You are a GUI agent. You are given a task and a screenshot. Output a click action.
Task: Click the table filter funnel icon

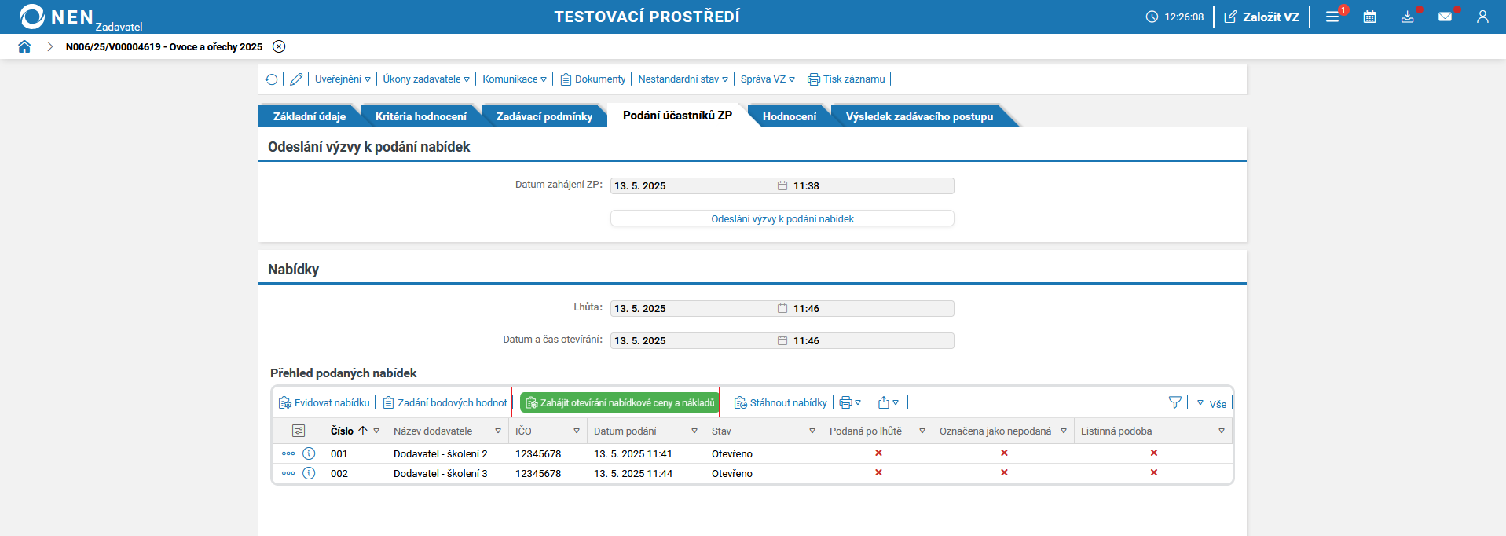tap(1175, 402)
